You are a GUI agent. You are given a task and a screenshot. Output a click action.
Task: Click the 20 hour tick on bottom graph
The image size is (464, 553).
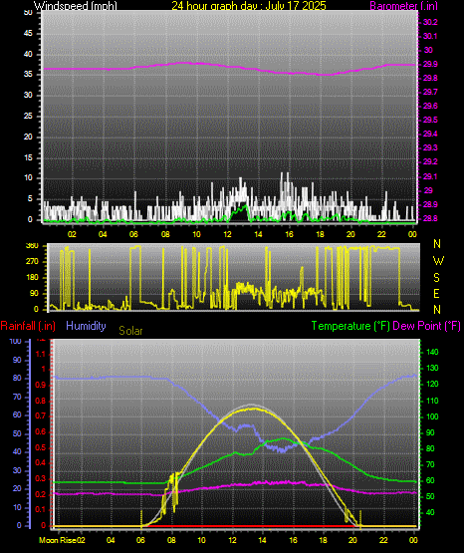click(353, 540)
